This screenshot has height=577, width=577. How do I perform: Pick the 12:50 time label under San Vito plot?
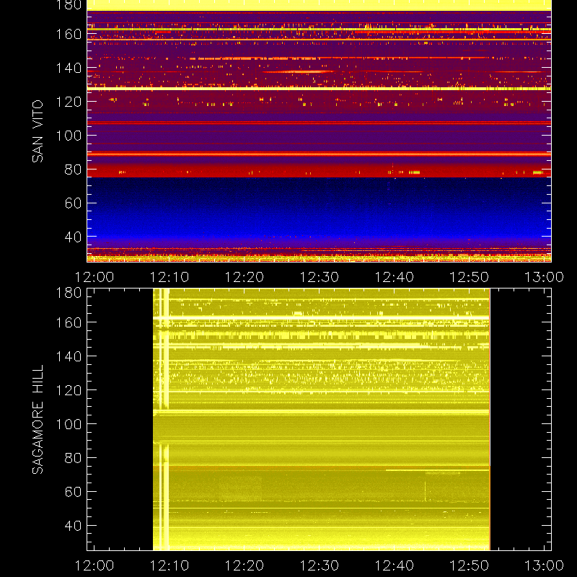click(470, 277)
